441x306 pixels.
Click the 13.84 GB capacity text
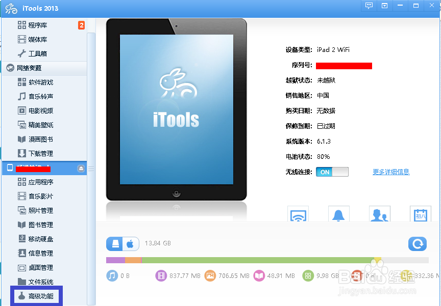pyautogui.click(x=158, y=243)
